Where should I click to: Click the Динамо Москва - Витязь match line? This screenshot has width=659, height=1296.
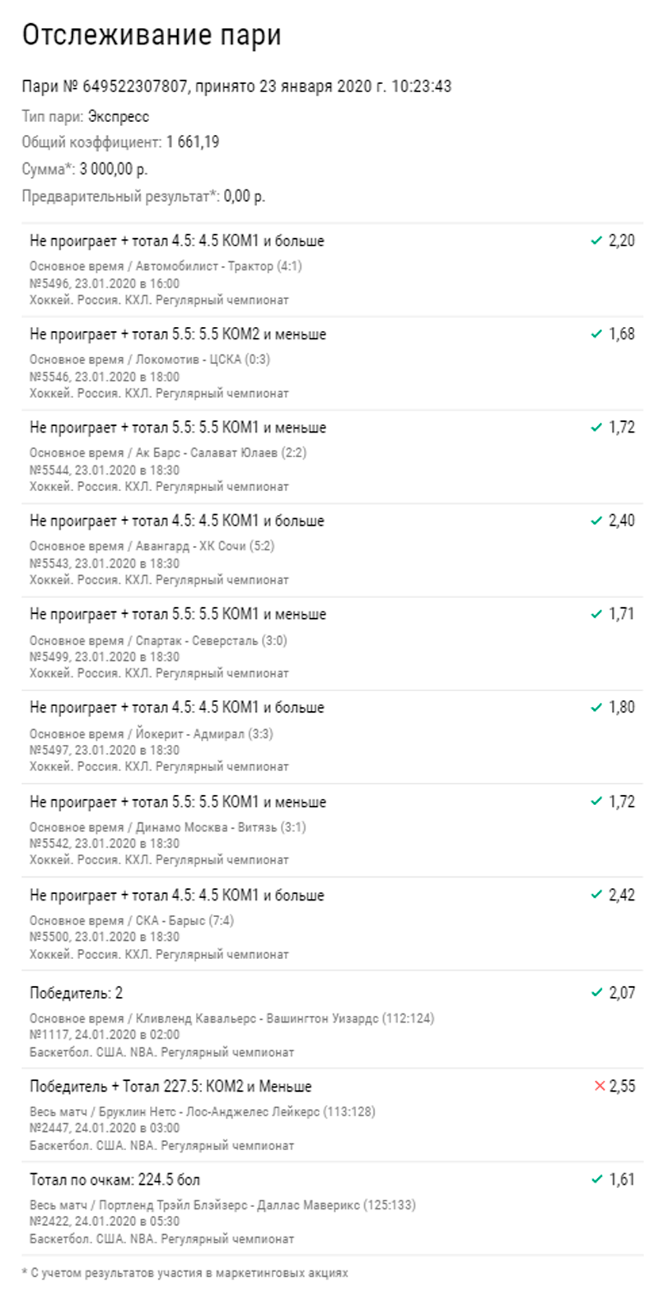click(x=168, y=827)
